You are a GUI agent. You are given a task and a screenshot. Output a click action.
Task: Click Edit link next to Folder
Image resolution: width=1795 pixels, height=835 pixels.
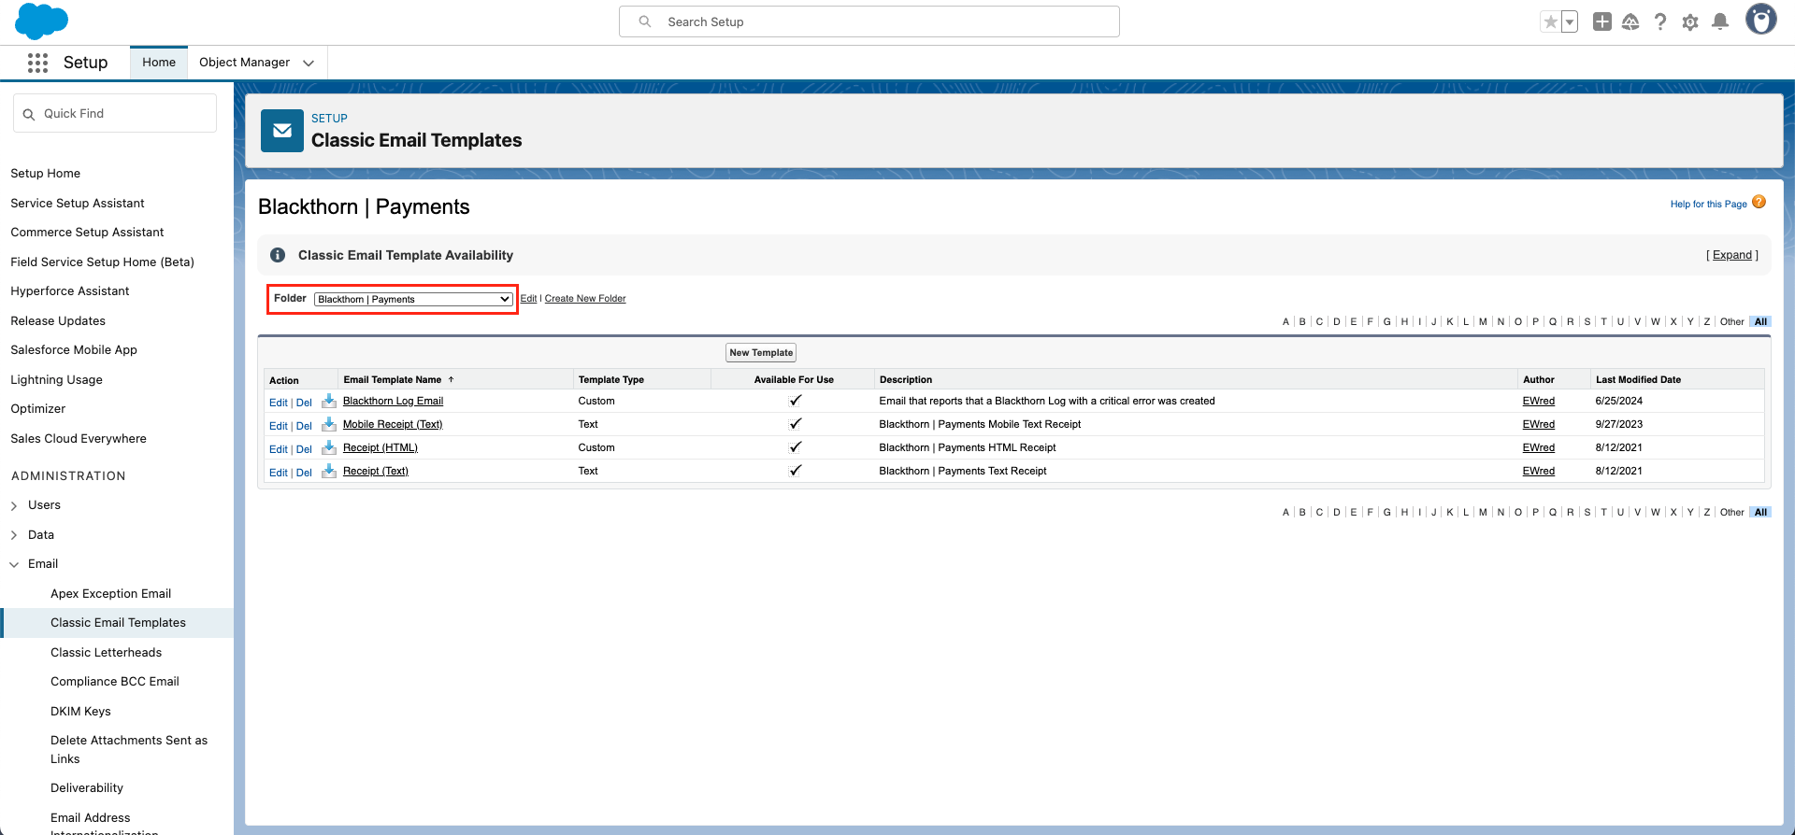[x=528, y=299]
